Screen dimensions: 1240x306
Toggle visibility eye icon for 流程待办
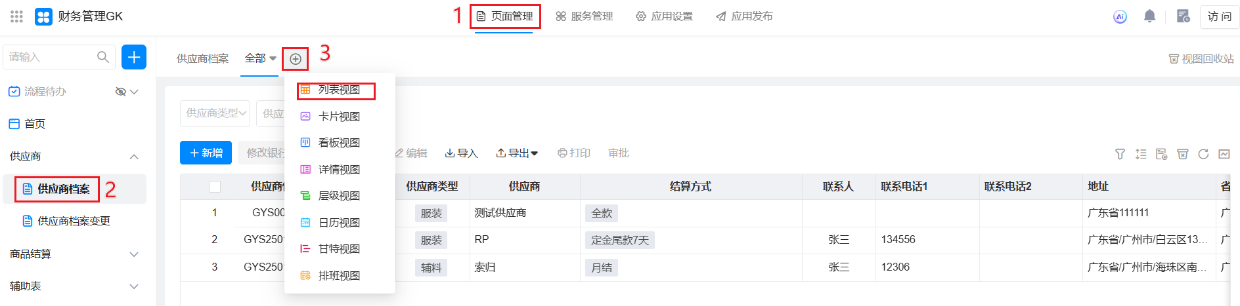click(120, 92)
